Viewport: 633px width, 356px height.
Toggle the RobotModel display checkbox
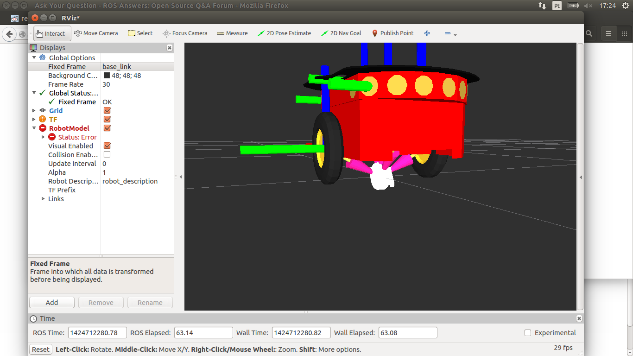coord(107,128)
